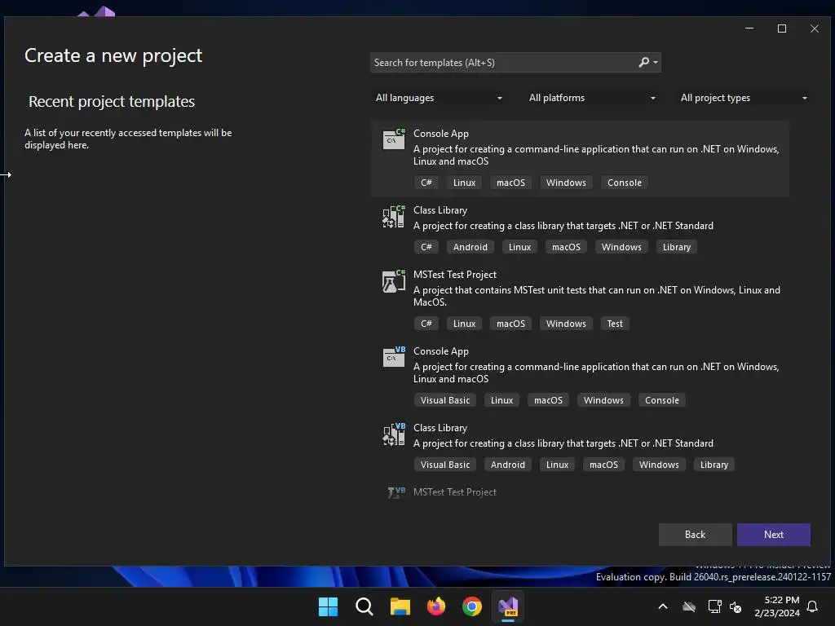Open the All project types dropdown
The width and height of the screenshot is (835, 626).
coord(744,98)
